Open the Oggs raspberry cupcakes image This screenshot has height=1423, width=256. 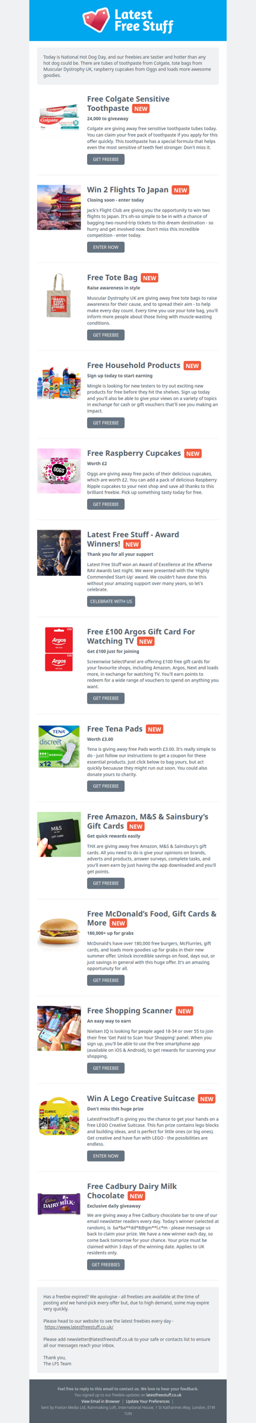point(59,471)
